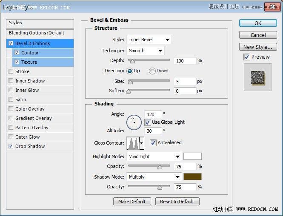The height and width of the screenshot is (216, 283).
Task: Select Contour in the styles list
Action: pos(30,53)
